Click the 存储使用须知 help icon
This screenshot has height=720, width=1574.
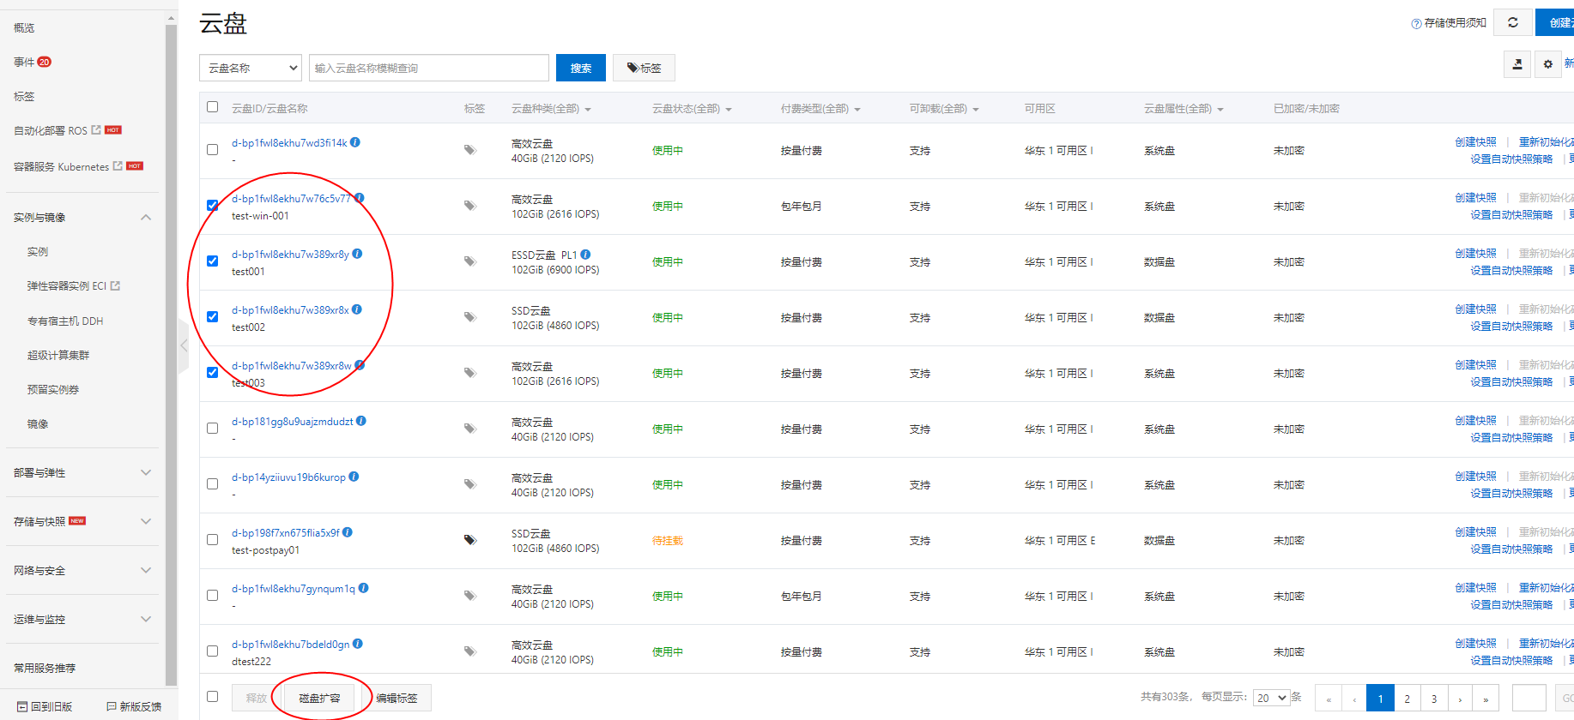tap(1416, 23)
